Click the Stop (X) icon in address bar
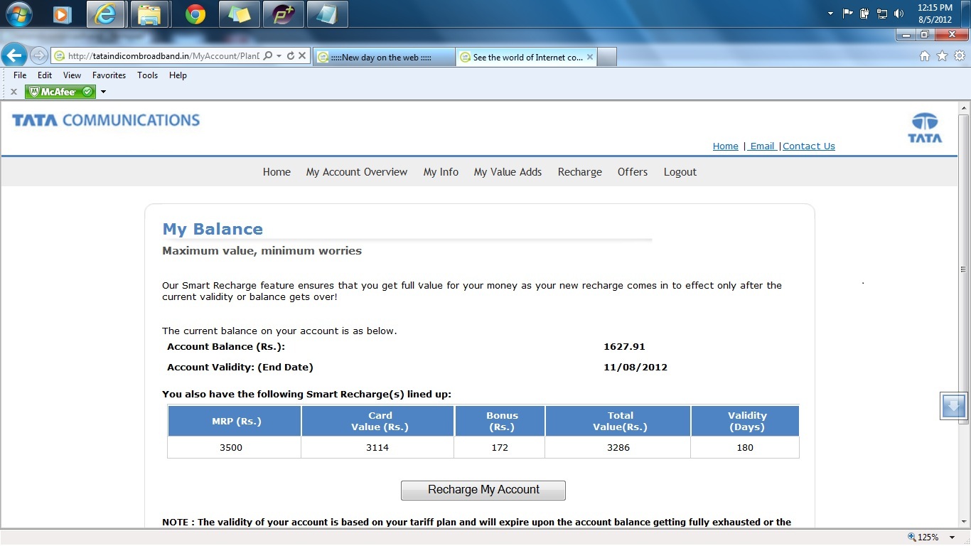The height and width of the screenshot is (546, 971). coord(302,55)
